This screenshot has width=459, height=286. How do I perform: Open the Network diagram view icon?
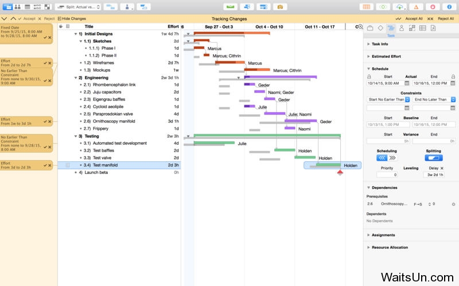tap(37, 7)
